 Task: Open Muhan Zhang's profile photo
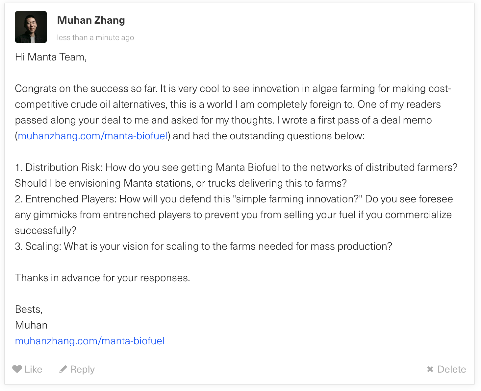(31, 27)
